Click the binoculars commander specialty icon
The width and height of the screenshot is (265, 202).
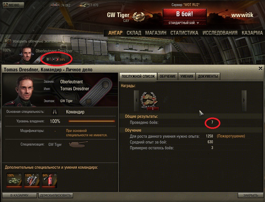pyautogui.click(x=55, y=112)
